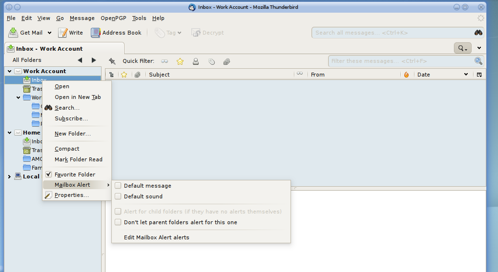Open the Tools menu
Screen dimensions: 498x272
tap(139, 18)
